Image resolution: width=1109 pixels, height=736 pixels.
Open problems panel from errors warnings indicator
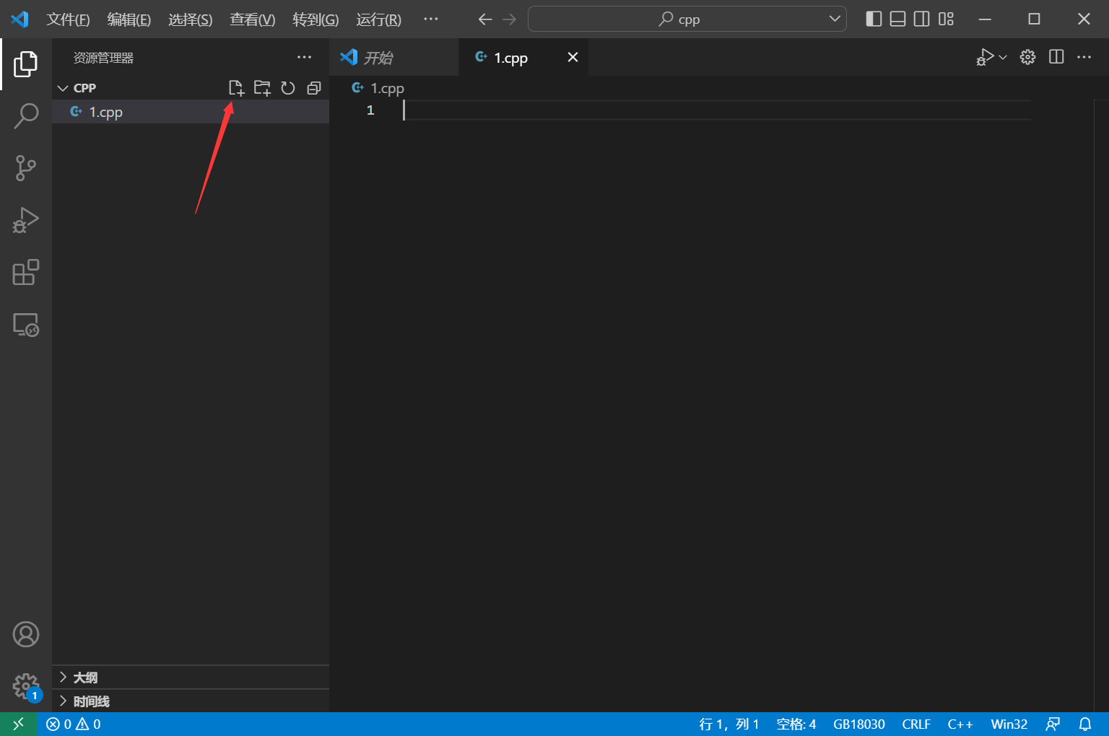coord(74,724)
